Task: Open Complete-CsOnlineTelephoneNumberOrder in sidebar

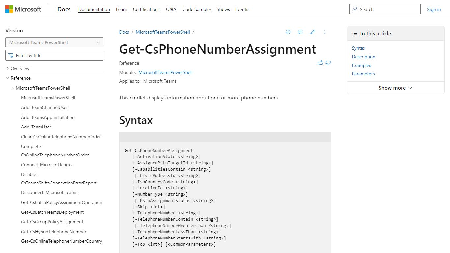Action: (x=55, y=151)
